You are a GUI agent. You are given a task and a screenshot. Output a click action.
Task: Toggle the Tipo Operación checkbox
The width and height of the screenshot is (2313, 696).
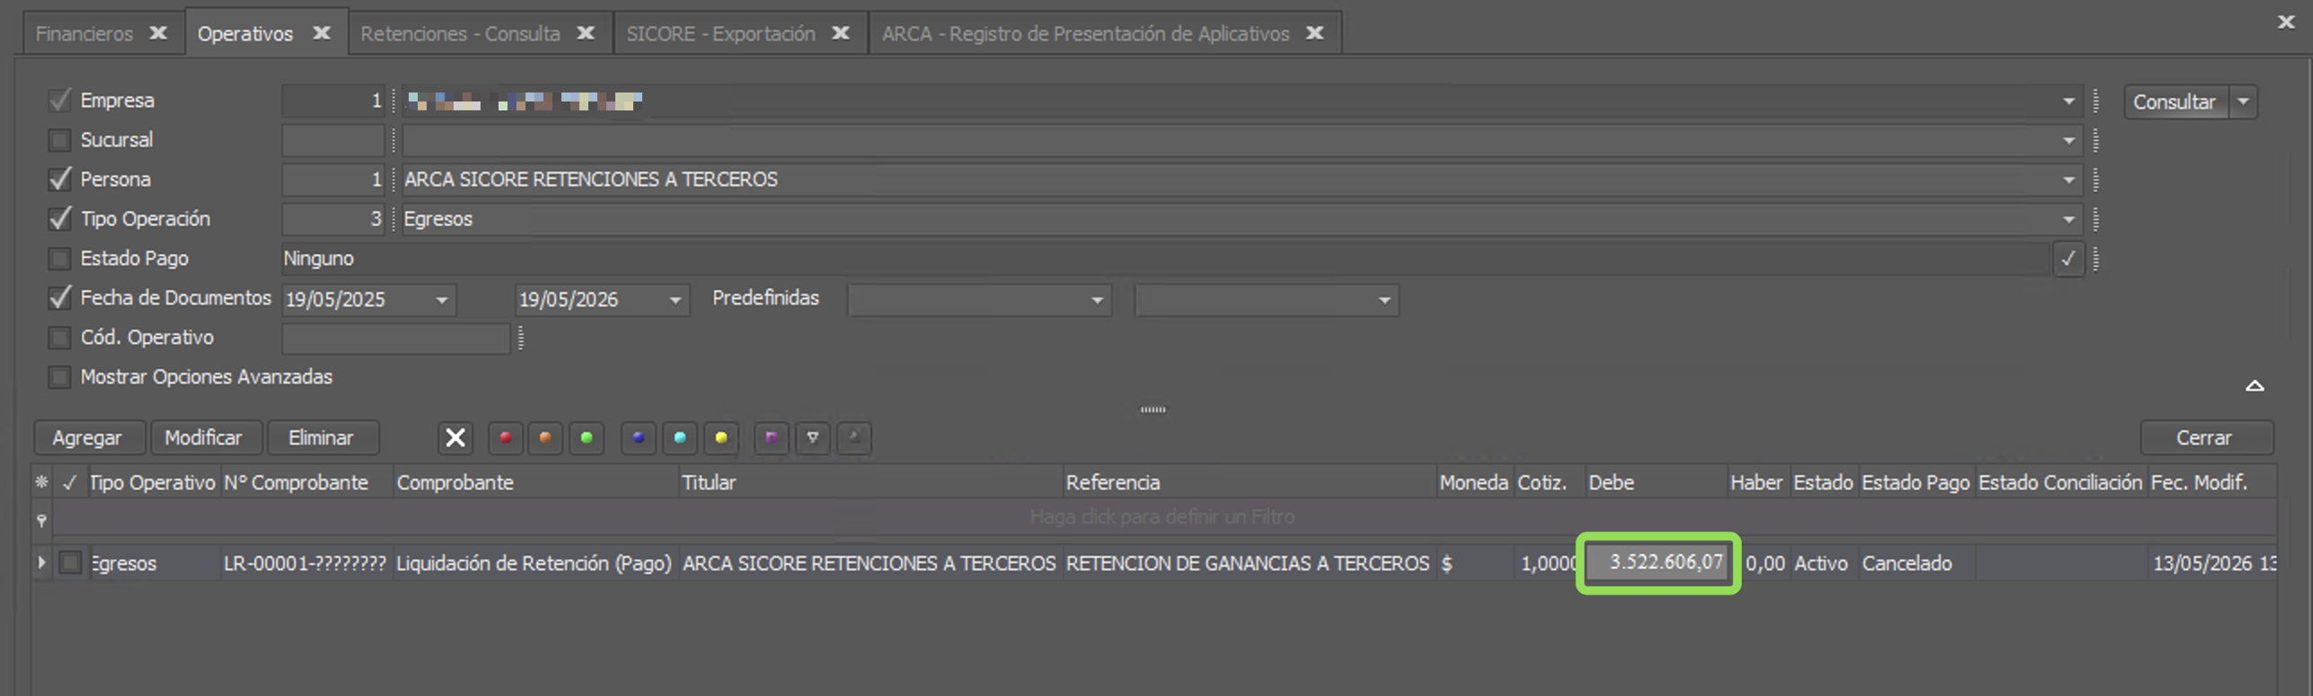pyautogui.click(x=59, y=219)
